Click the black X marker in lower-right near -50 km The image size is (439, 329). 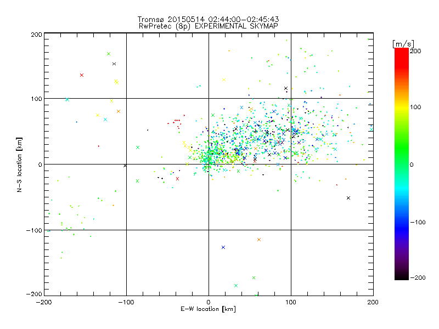pyautogui.click(x=348, y=198)
